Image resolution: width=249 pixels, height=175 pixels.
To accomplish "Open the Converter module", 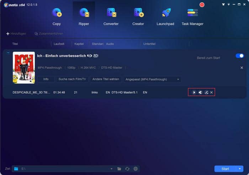I will (111, 17).
